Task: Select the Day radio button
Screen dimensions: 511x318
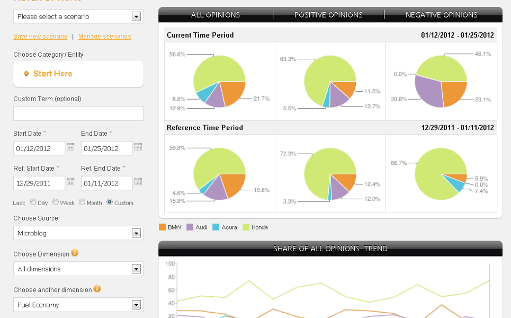Action: pos(33,202)
